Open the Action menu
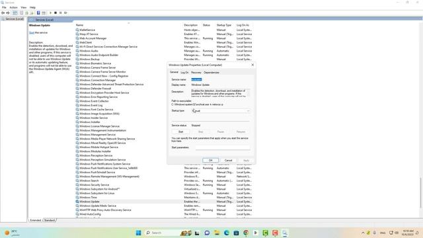Image resolution: width=423 pixels, height=238 pixels. coord(13,7)
